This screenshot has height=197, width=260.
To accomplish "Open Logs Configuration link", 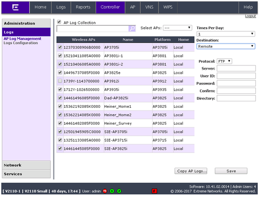I will (x=21, y=43).
